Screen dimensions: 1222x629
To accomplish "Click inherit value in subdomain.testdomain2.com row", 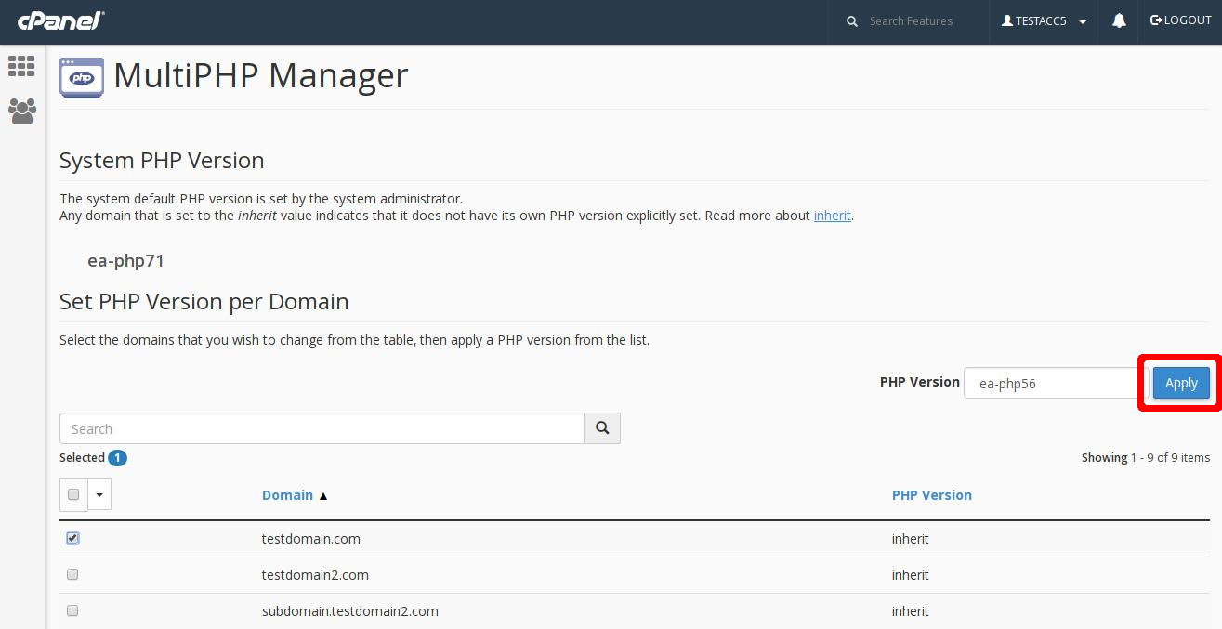I will pyautogui.click(x=911, y=611).
